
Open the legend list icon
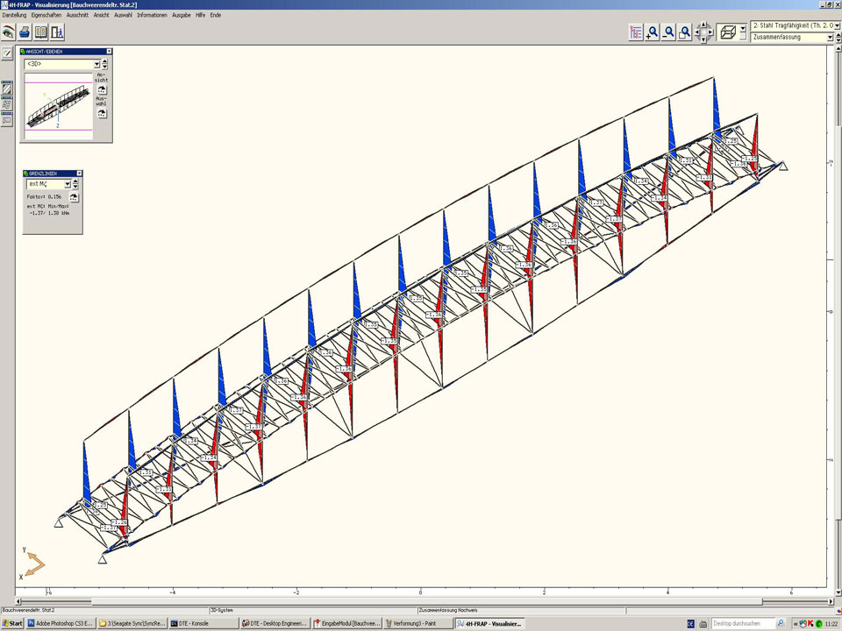(636, 32)
